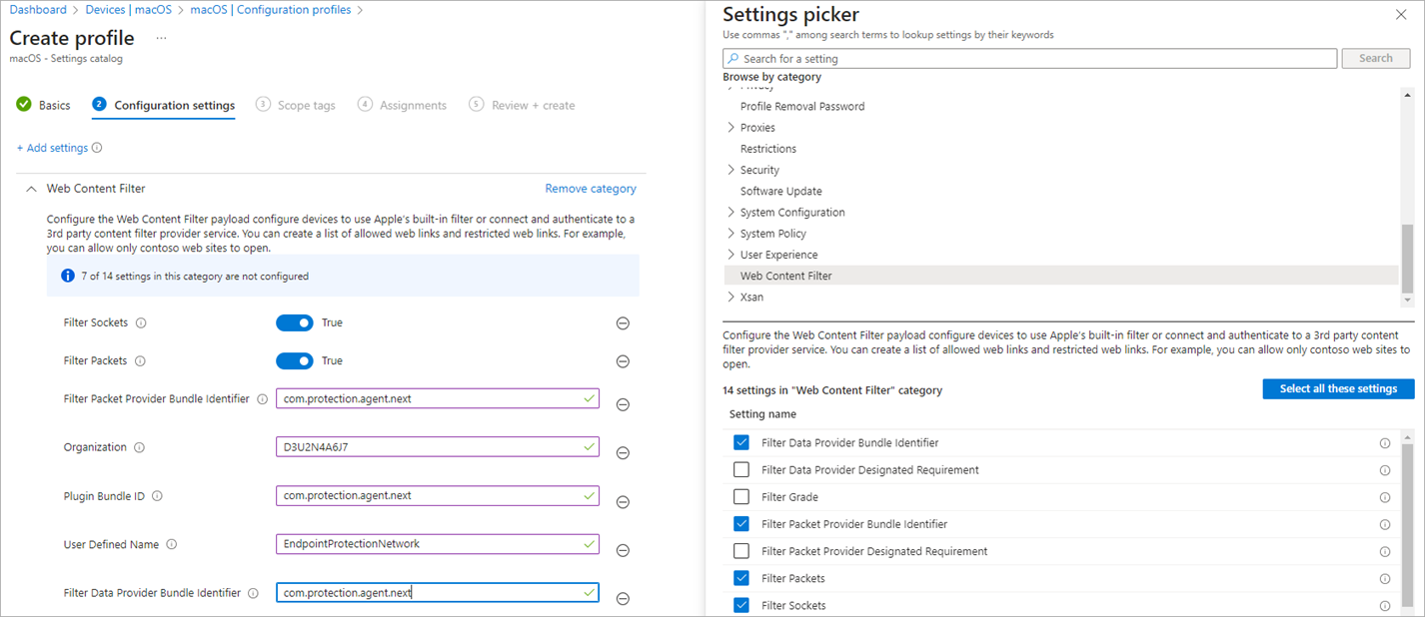Click the Remove category link
Viewport: 1425px width, 617px height.
(x=590, y=188)
